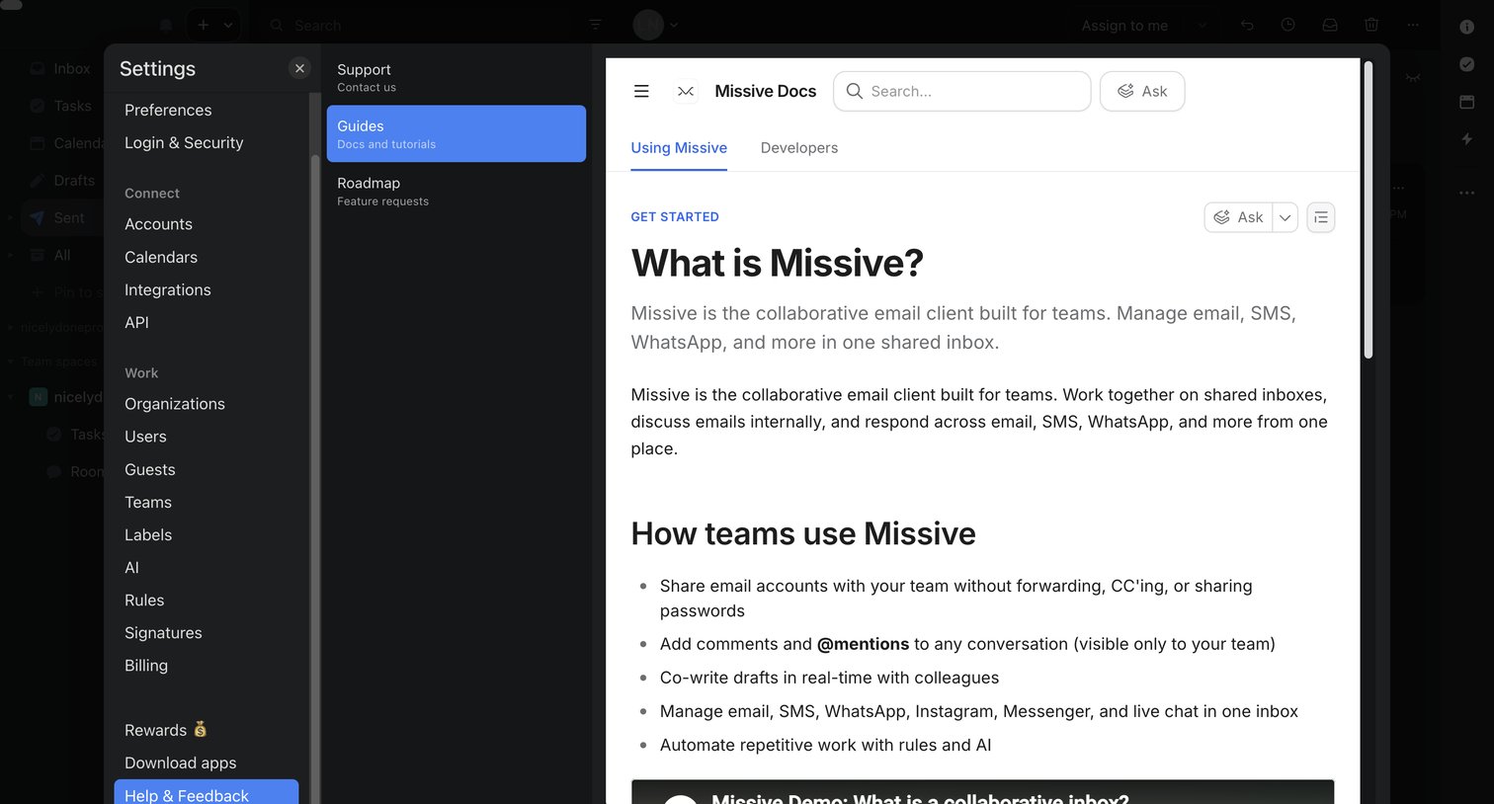Expand the compose dropdown arrow in background
Screen dimensions: 1494x804
point(228,25)
